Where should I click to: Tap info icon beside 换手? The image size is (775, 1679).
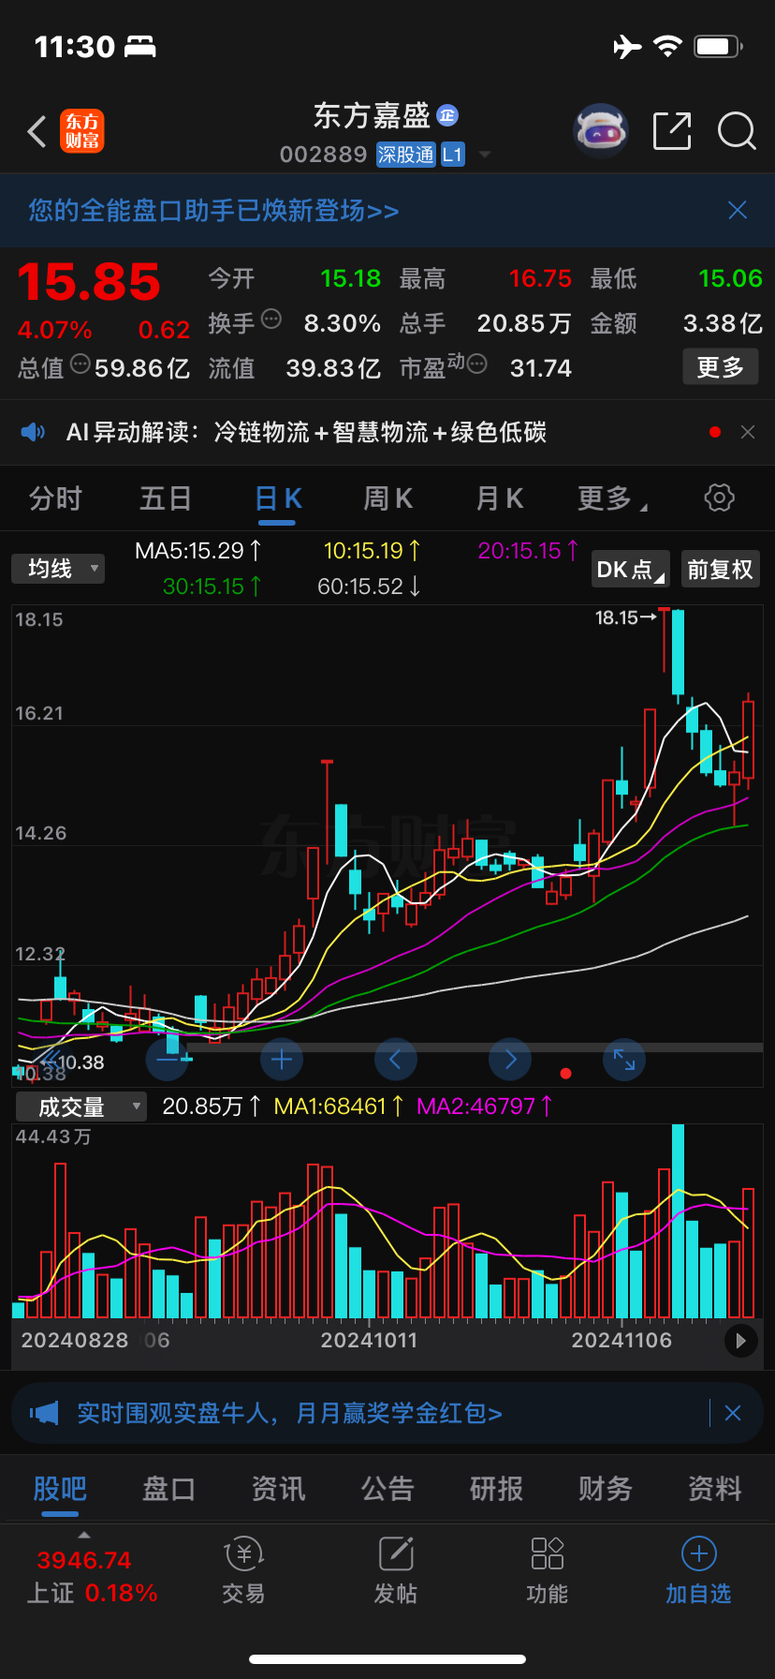tap(271, 319)
